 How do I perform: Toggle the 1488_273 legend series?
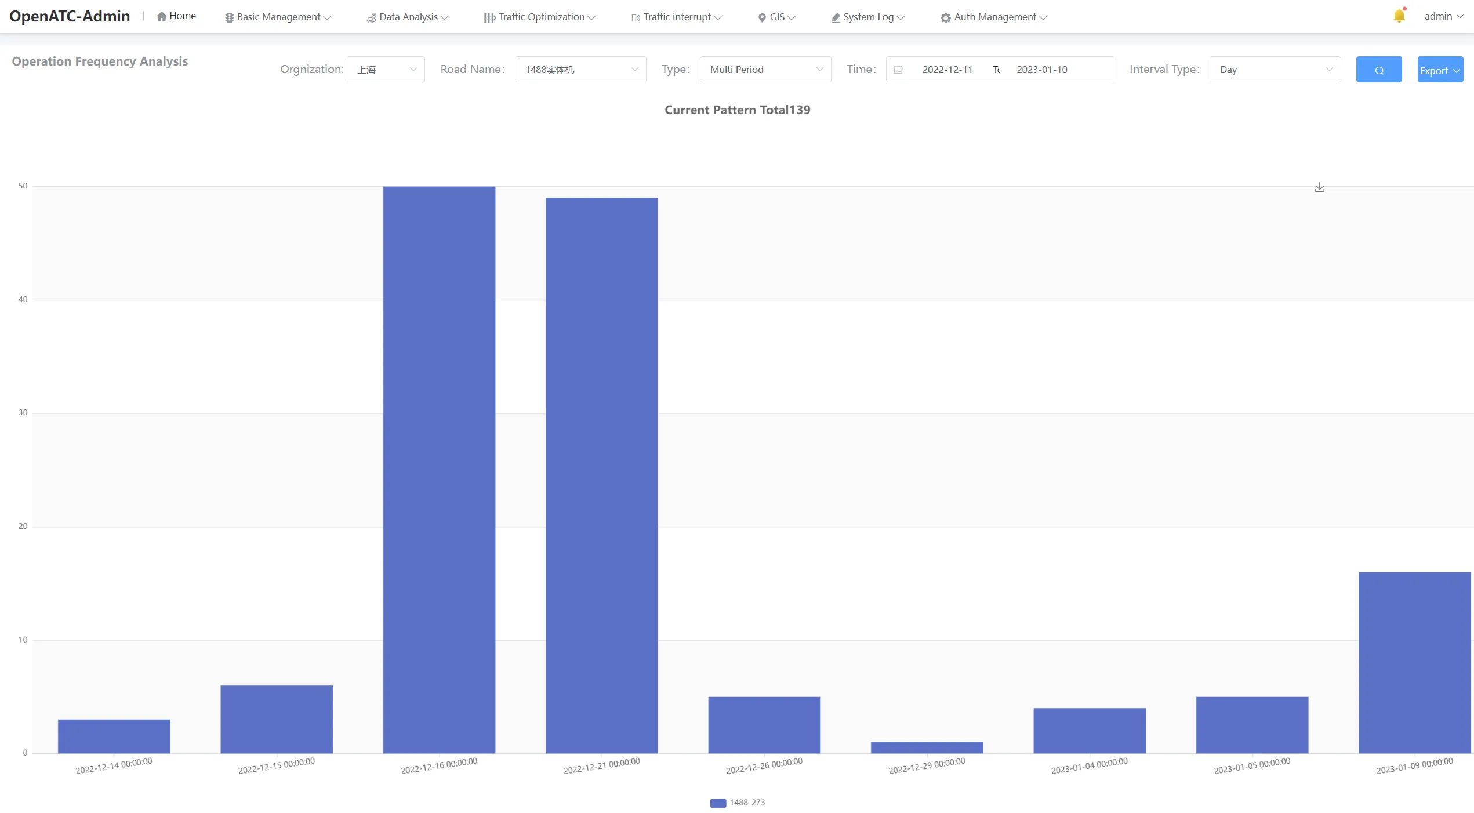pyautogui.click(x=737, y=803)
